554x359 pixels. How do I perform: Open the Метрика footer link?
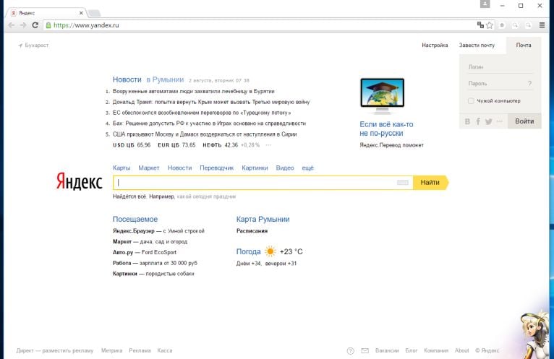coord(111,350)
